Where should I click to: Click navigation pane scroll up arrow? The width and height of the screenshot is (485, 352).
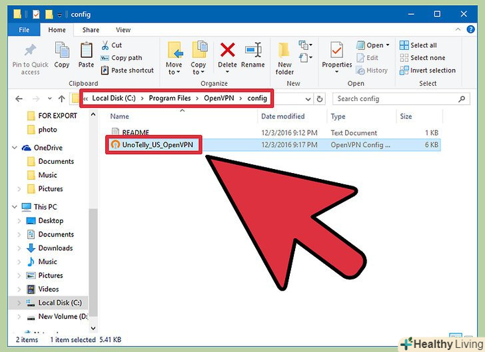[x=93, y=114]
